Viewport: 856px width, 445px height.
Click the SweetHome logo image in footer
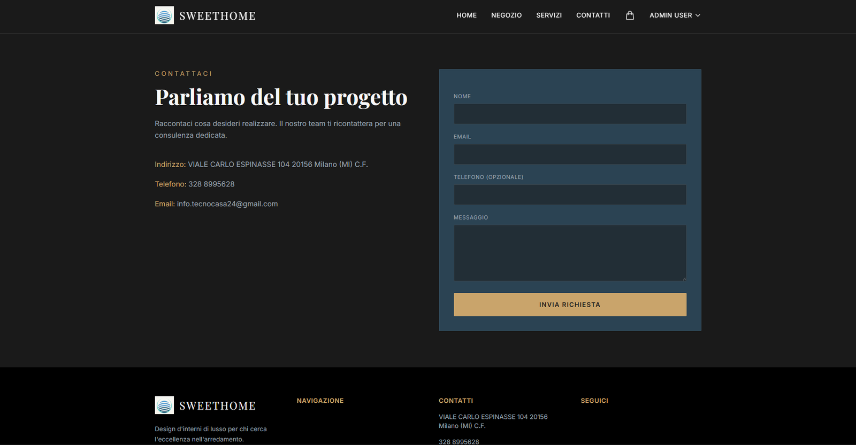[x=164, y=405]
